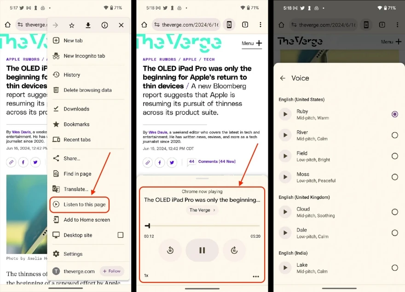Open player's three-dot more options
This screenshot has height=292, width=405.
click(256, 276)
